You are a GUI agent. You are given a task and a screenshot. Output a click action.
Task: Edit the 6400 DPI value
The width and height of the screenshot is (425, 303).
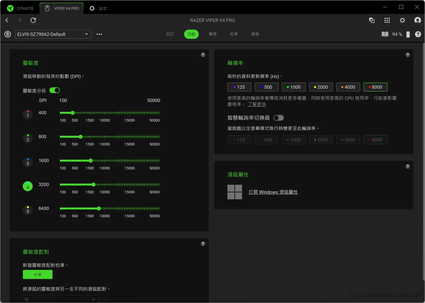(44, 208)
